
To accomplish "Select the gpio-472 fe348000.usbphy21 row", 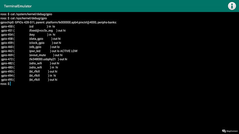I will pos(34,59).
